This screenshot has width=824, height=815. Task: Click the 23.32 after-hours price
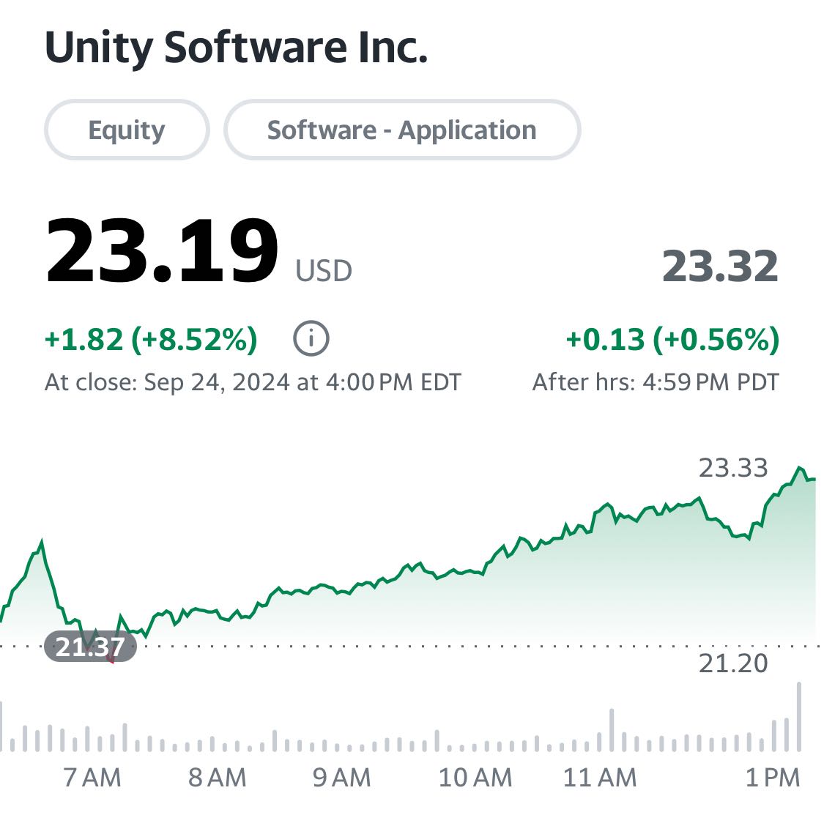[x=720, y=267]
